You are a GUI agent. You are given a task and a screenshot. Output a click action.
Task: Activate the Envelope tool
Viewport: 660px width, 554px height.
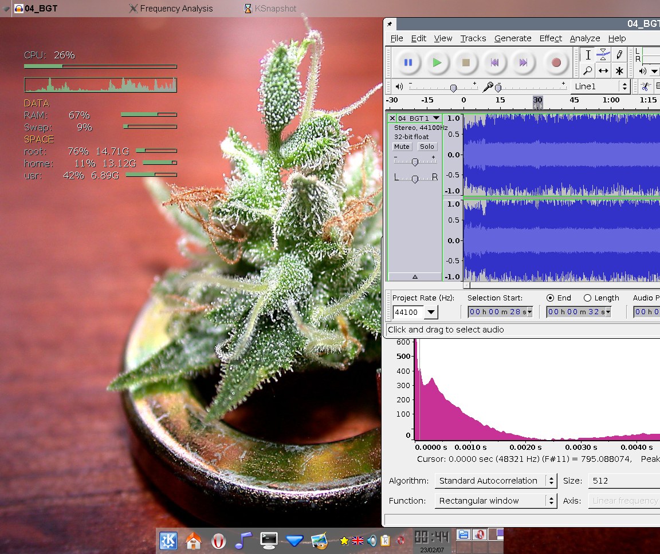[603, 55]
